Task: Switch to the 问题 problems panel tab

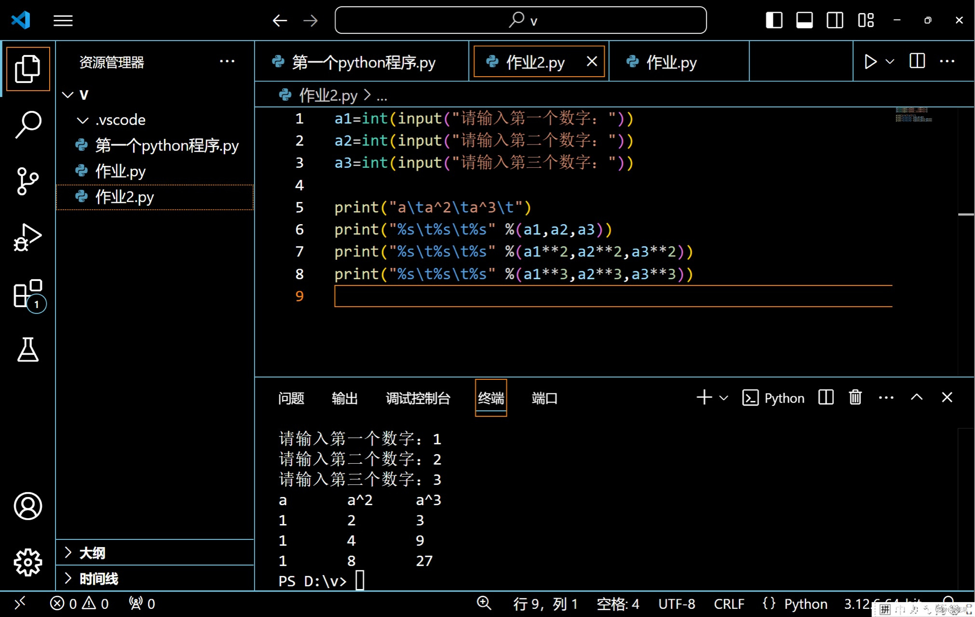Action: [x=291, y=398]
